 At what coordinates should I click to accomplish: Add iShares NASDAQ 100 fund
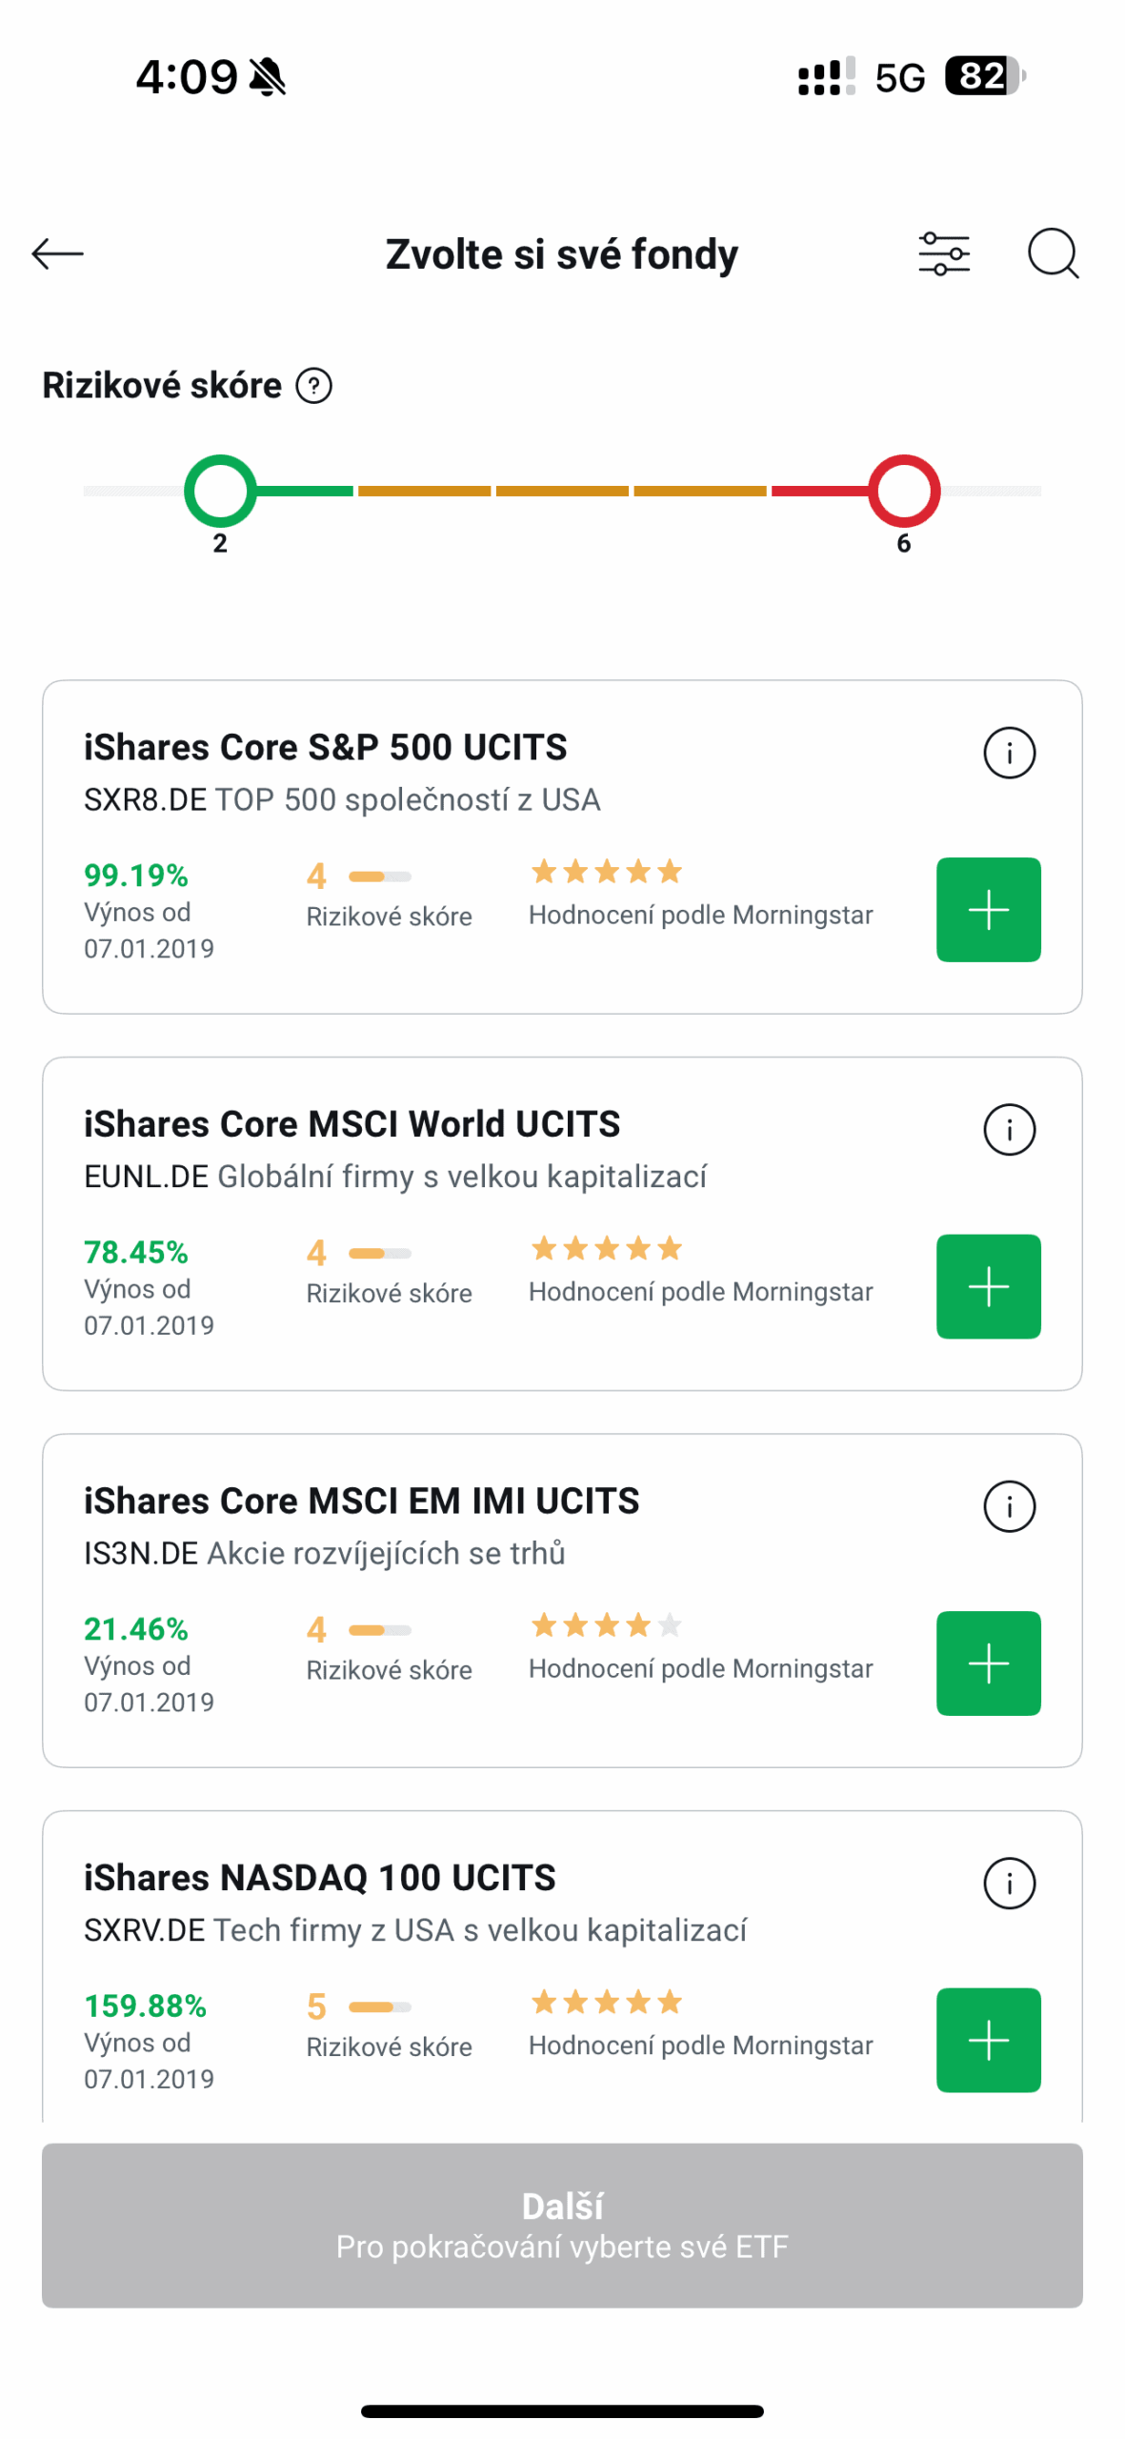988,2039
